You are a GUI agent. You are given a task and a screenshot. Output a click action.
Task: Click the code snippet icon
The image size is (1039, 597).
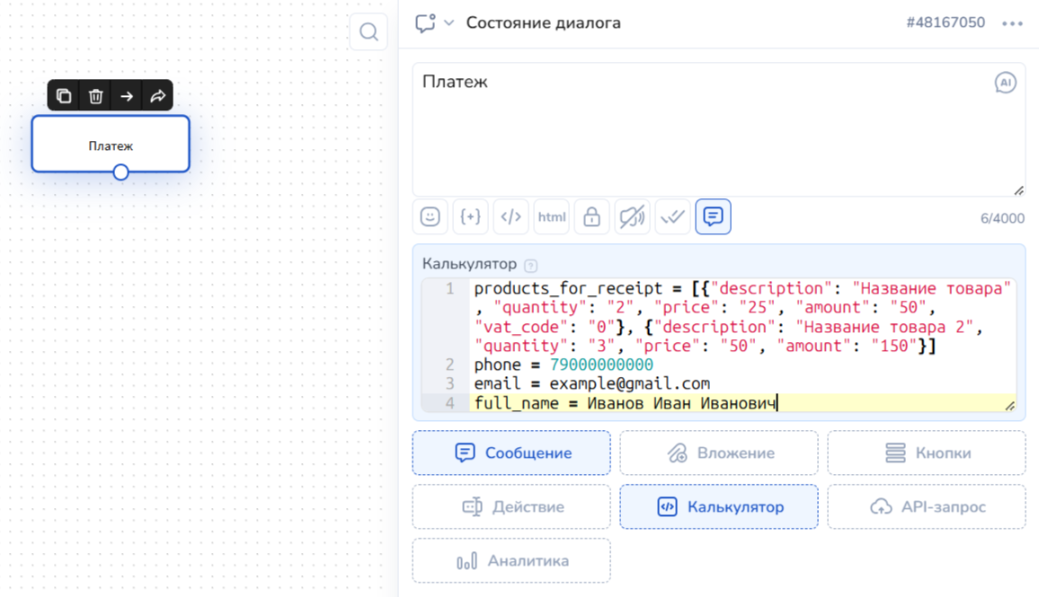[511, 217]
